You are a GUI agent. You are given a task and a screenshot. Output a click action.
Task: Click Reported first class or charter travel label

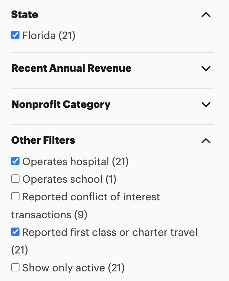110,232
